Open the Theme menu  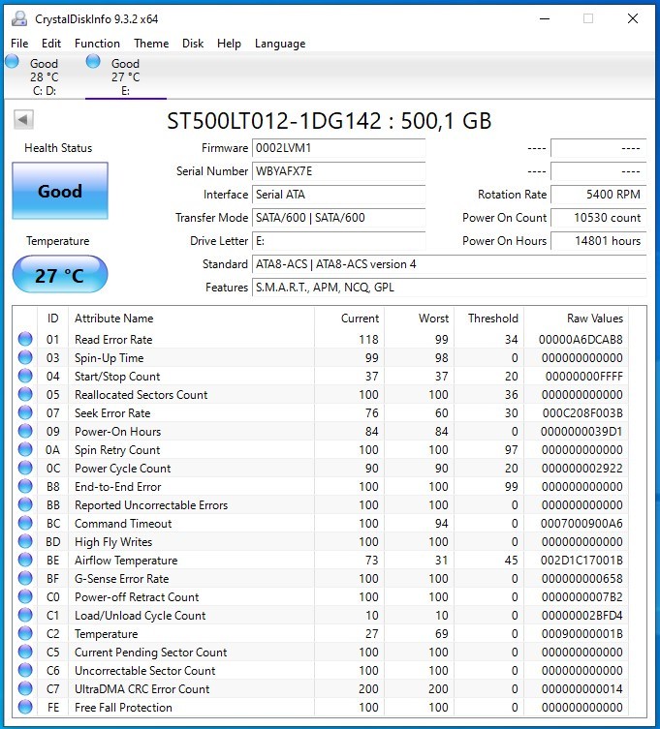(x=151, y=44)
